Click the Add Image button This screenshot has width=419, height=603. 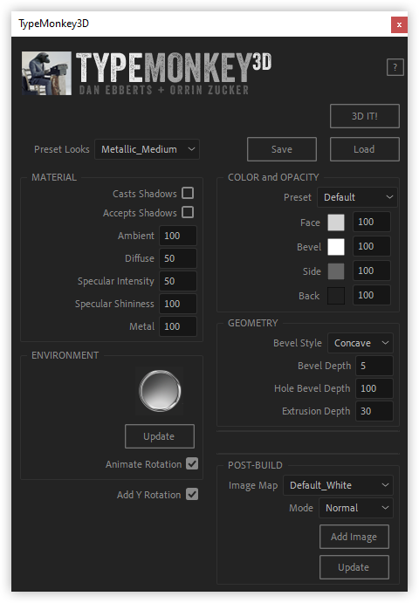[354, 537]
